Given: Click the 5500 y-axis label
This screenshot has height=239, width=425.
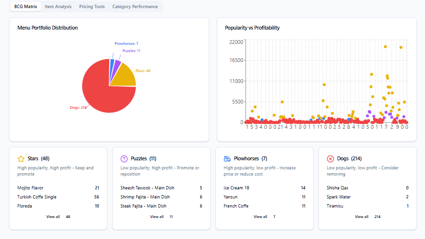Looking at the screenshot, I should (x=238, y=102).
